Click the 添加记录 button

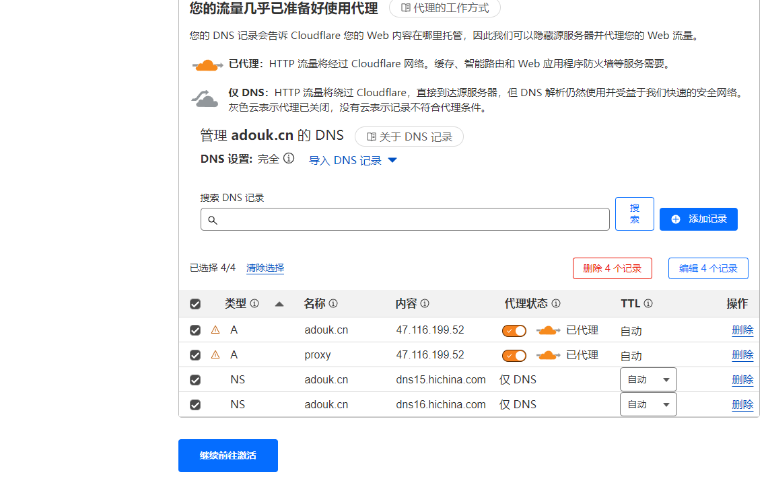click(x=698, y=219)
